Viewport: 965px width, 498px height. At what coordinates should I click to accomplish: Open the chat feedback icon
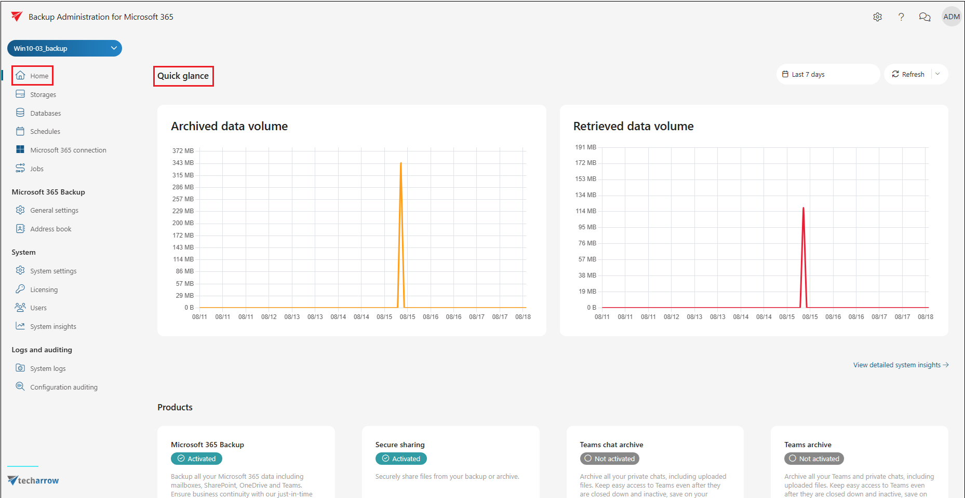pos(924,17)
